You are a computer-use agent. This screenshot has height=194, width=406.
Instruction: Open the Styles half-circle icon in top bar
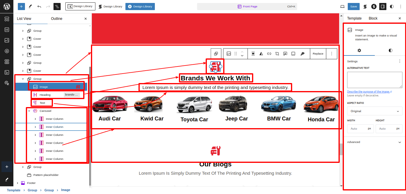click(392, 7)
